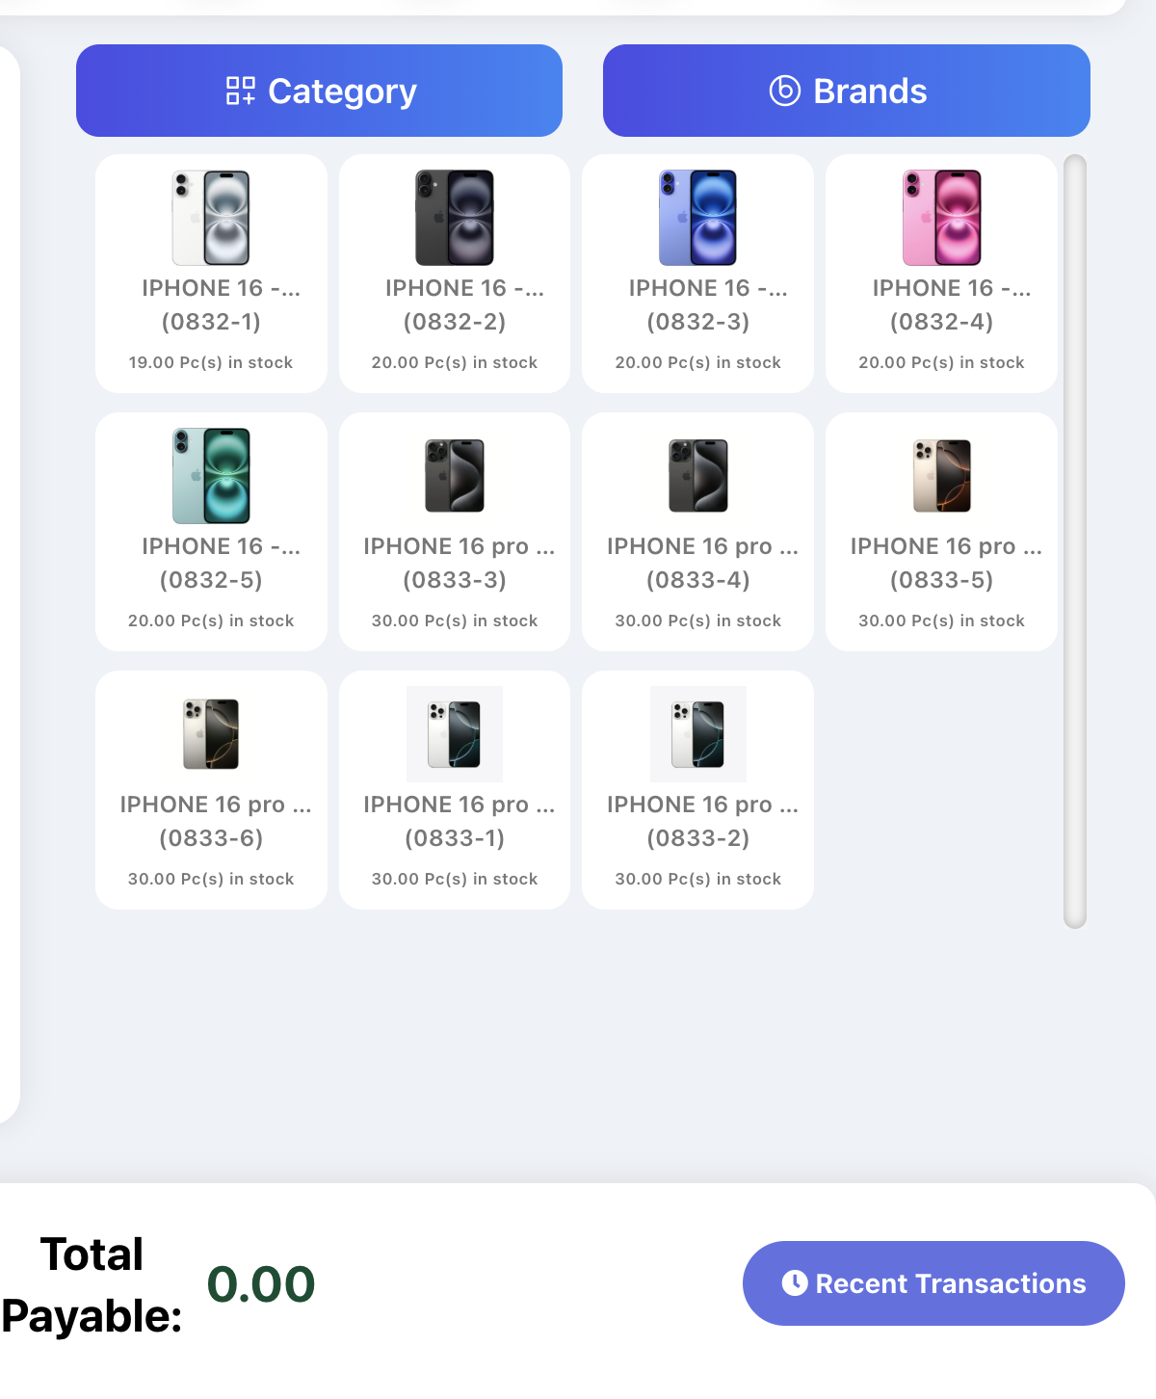Click the clock icon in Recent Transactions
The height and width of the screenshot is (1399, 1156).
pyautogui.click(x=795, y=1282)
